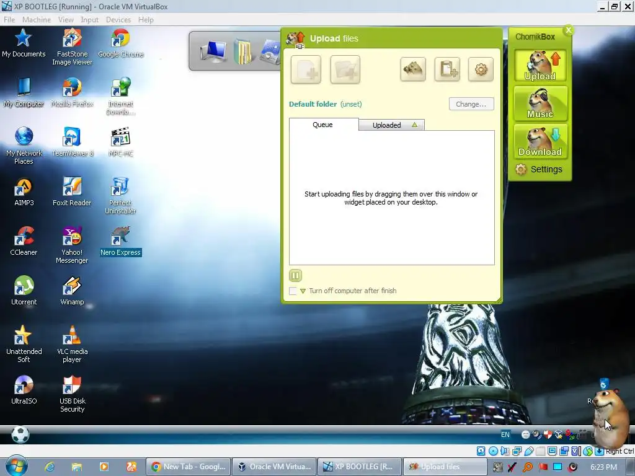
Task: Click the add file button in Upload files
Action: [x=306, y=69]
